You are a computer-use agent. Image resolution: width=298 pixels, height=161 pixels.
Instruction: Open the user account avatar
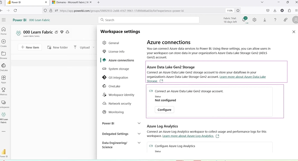[x=295, y=20]
